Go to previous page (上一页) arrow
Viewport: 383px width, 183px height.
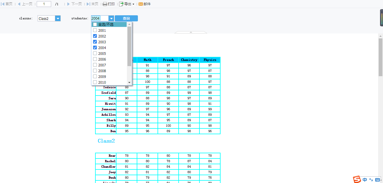[19, 4]
